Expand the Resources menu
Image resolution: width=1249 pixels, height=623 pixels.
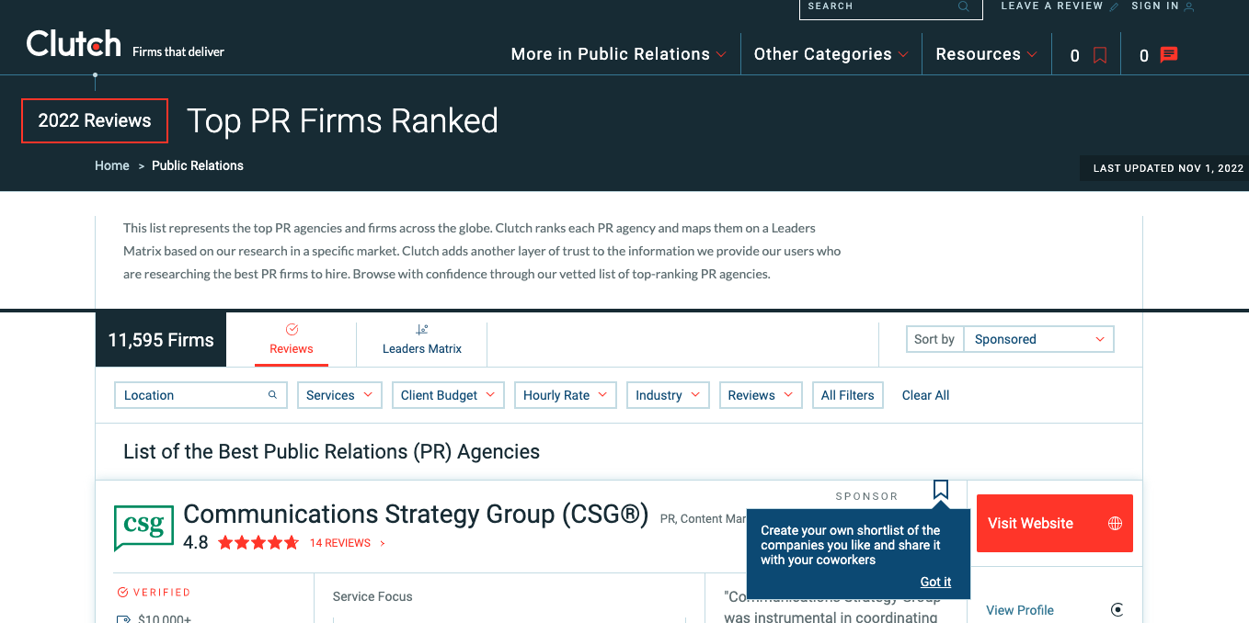pyautogui.click(x=987, y=54)
